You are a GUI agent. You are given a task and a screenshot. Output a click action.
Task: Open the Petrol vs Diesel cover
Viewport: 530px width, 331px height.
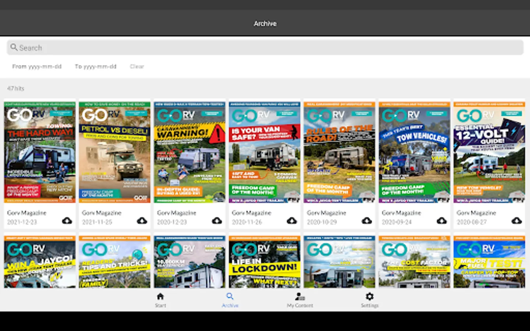(114, 152)
